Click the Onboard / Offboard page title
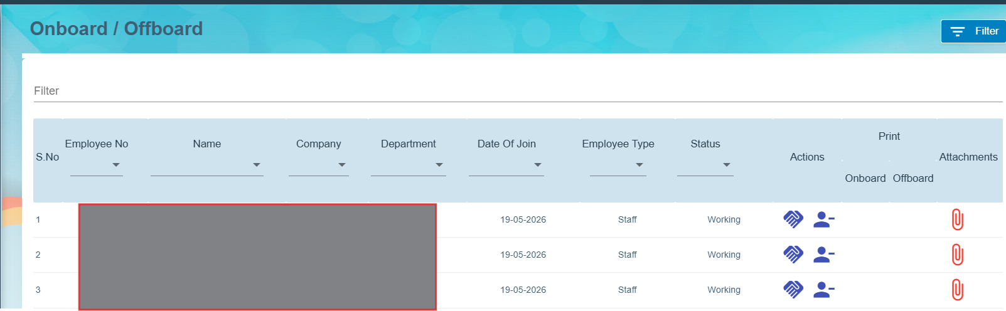1006x311 pixels. point(117,29)
